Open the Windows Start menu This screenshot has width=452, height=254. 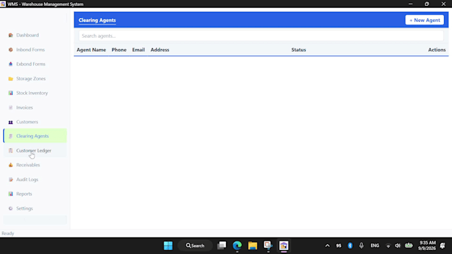(168, 245)
